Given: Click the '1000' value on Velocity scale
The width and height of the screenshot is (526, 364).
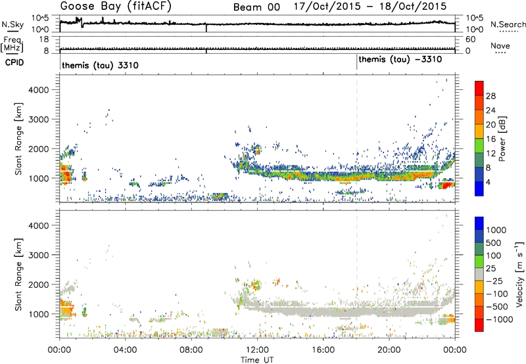Looking at the screenshot, I should point(496,230).
